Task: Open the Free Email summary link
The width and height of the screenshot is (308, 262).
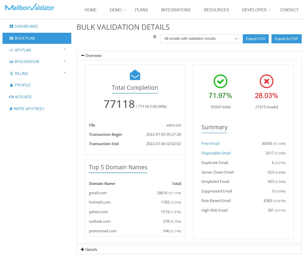Action: [x=210, y=143]
